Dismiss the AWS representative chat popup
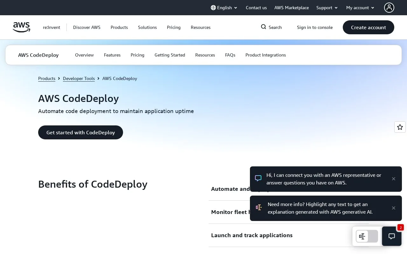 tap(394, 179)
